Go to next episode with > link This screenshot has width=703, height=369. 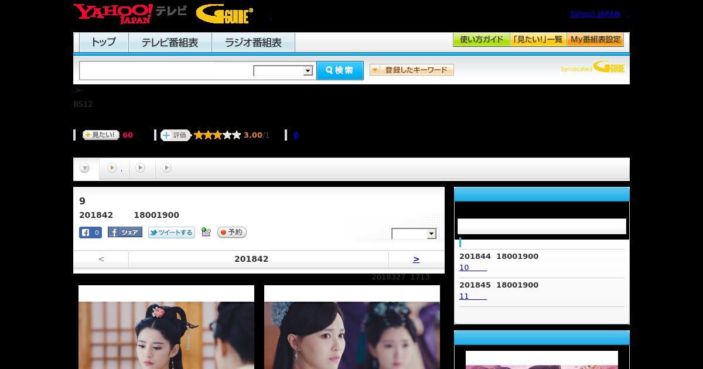point(416,259)
